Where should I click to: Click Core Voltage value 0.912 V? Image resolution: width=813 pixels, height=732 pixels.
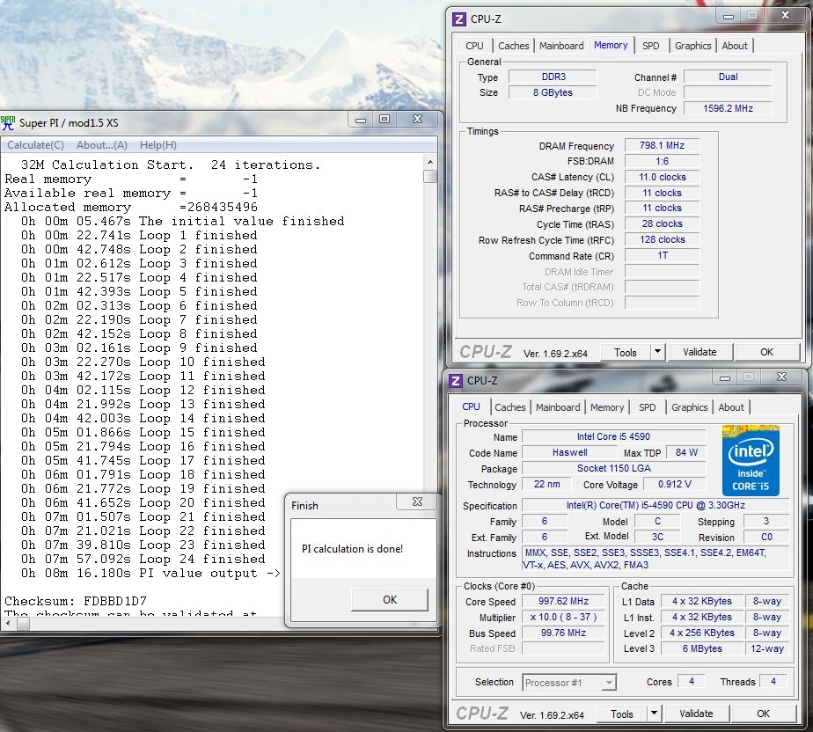[675, 484]
